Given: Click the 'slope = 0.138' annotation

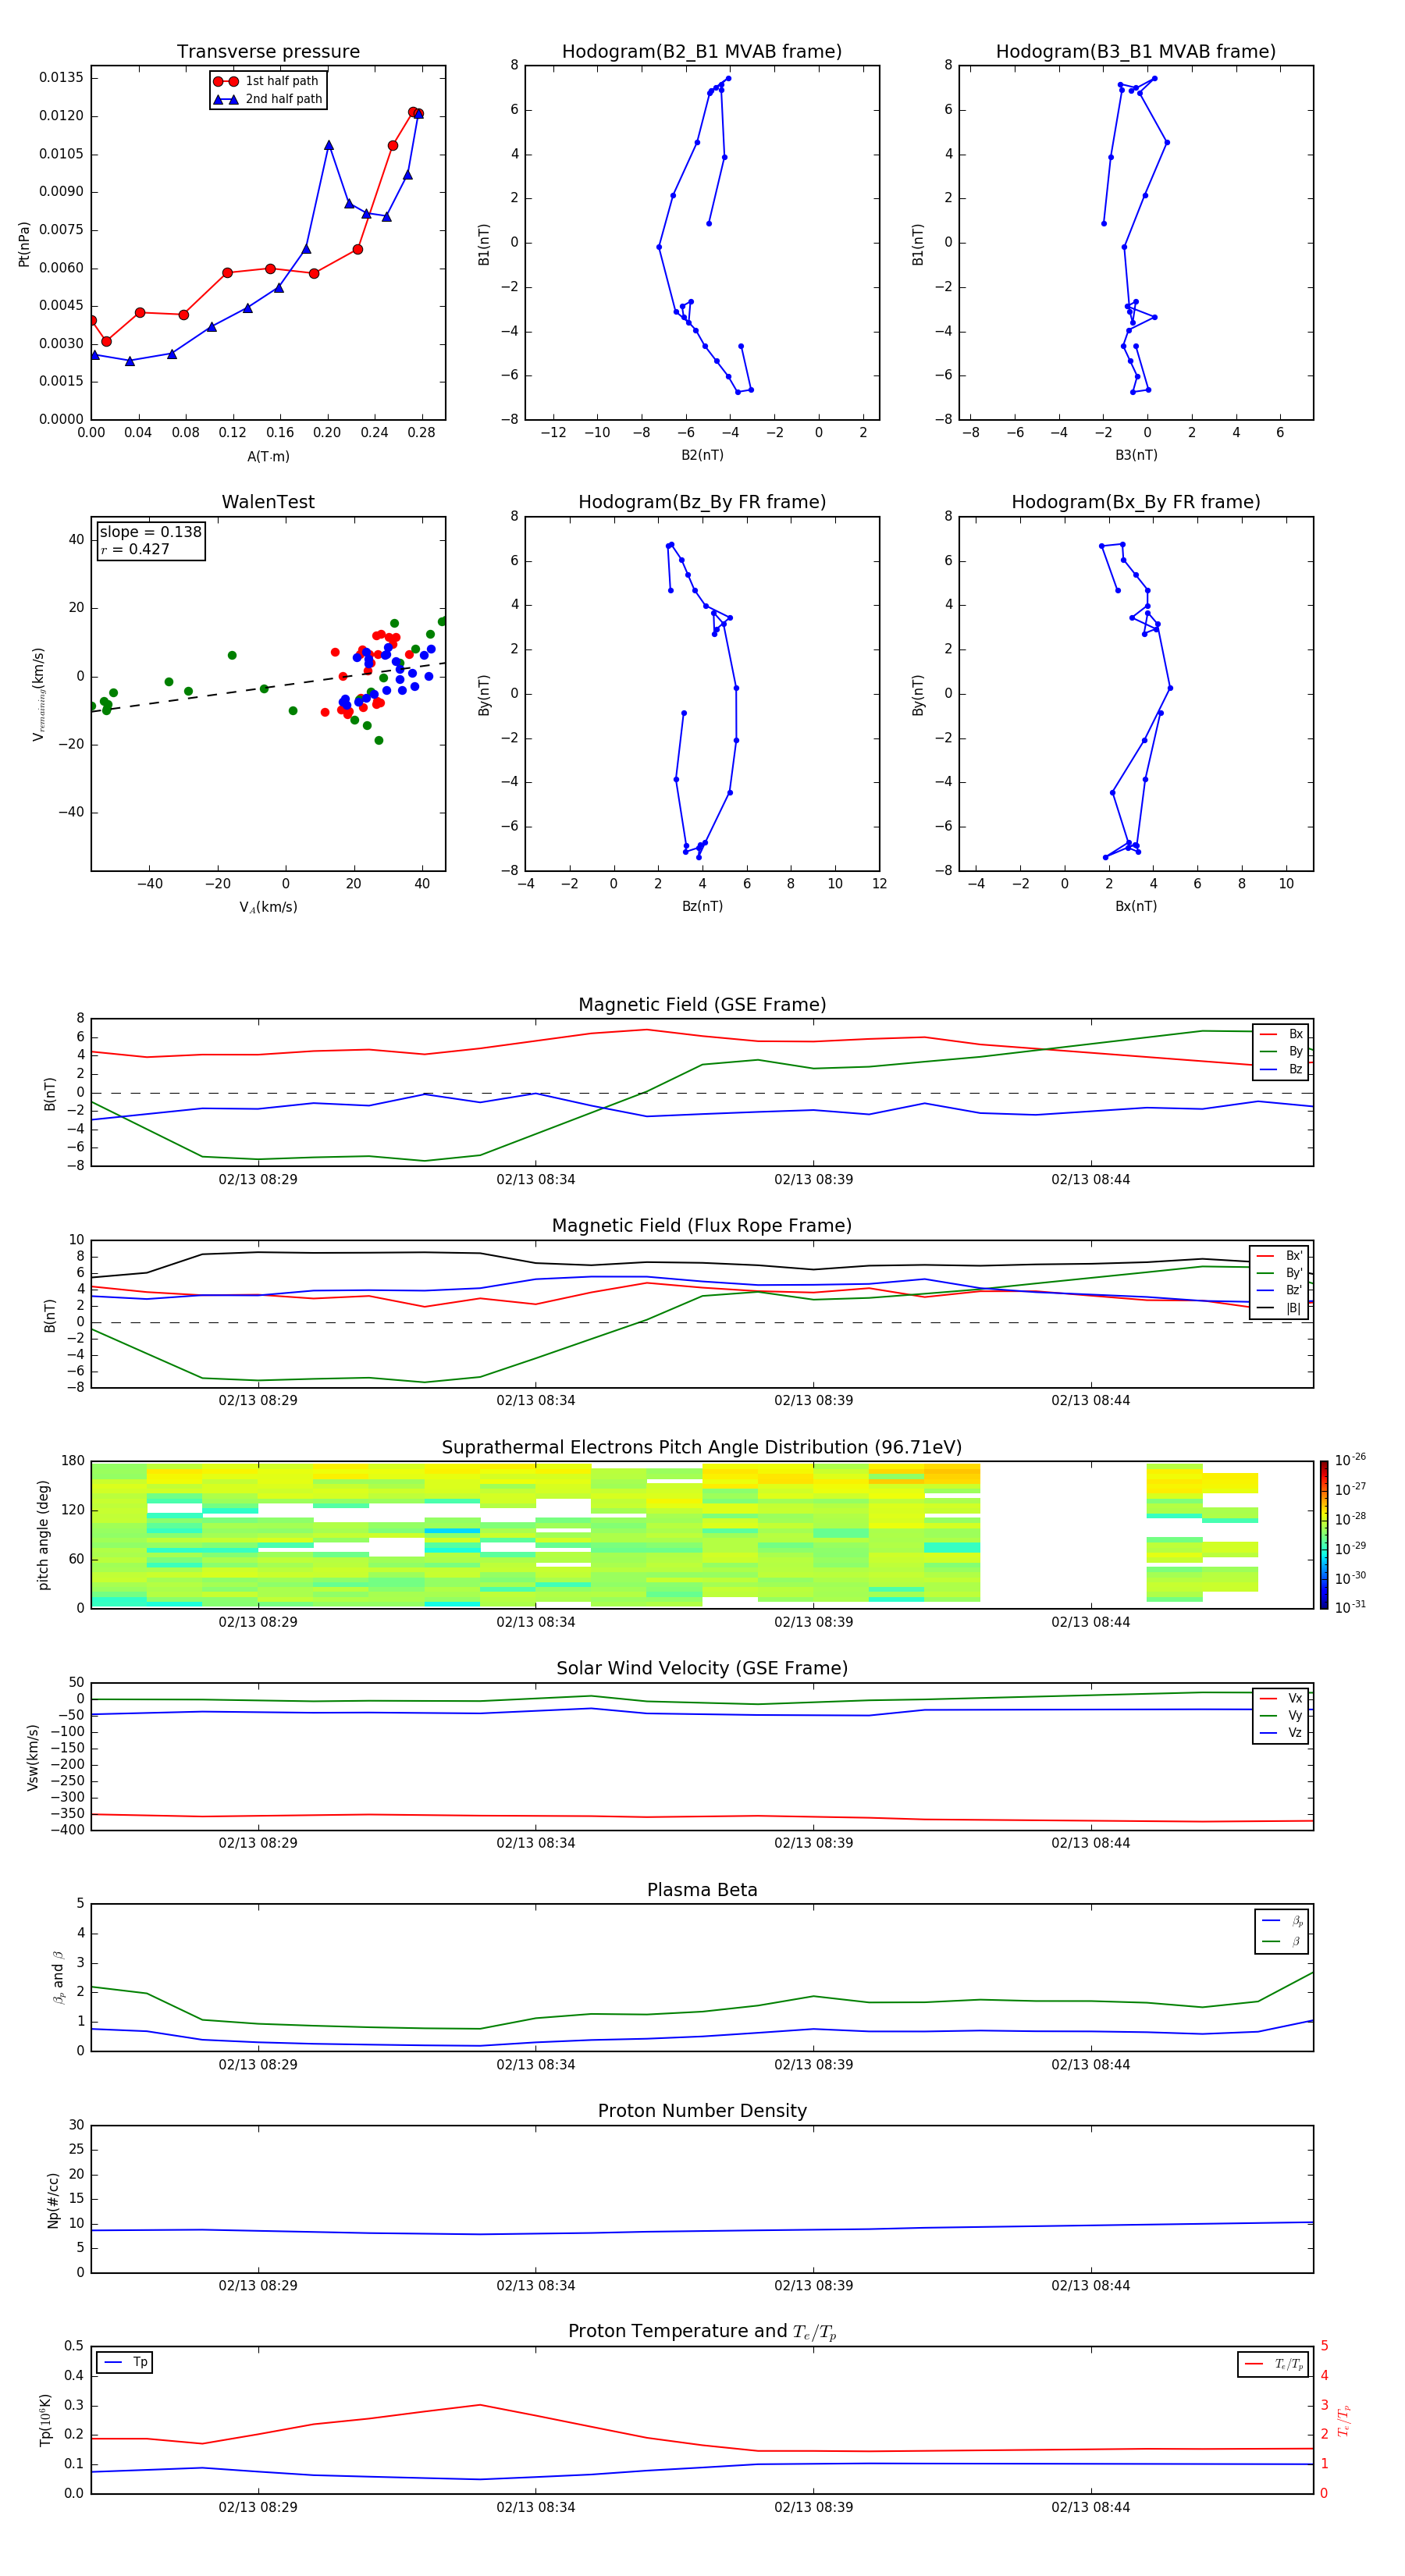Looking at the screenshot, I should [150, 532].
